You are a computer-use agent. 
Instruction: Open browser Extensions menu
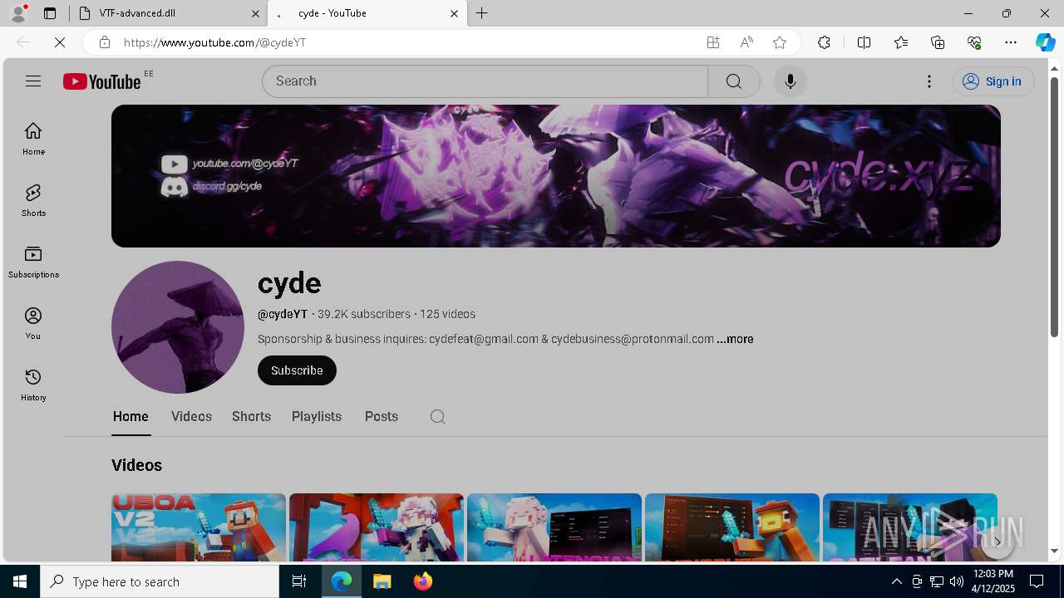(x=824, y=42)
